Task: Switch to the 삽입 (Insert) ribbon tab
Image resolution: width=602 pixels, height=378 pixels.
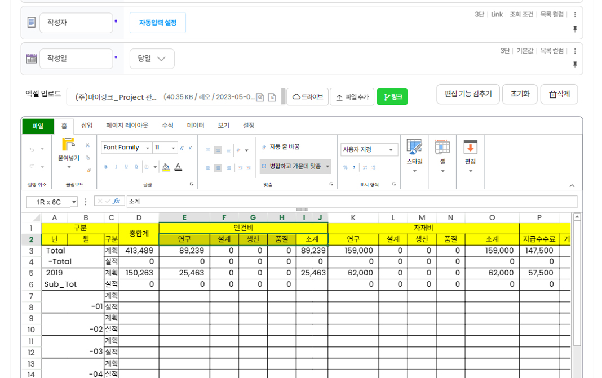Action: [87, 126]
